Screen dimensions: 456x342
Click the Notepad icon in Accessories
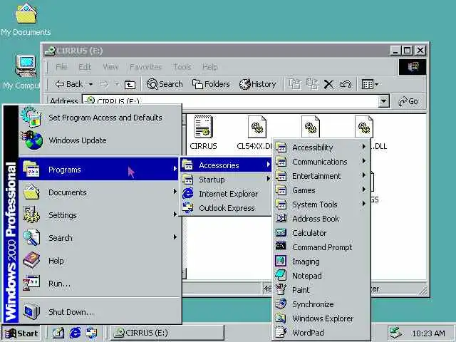[281, 275]
